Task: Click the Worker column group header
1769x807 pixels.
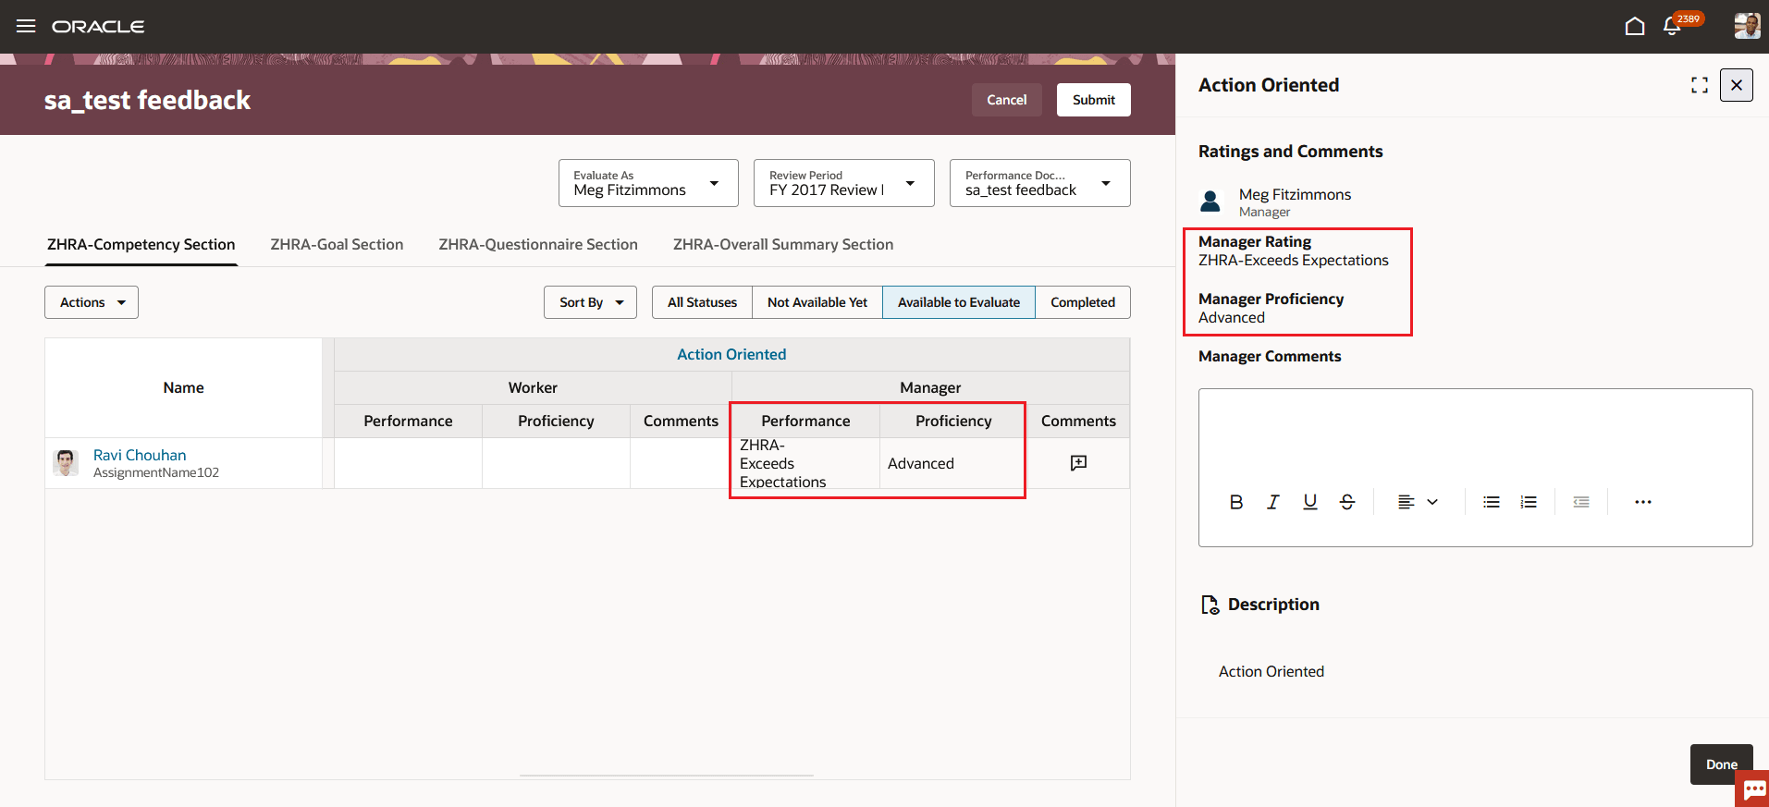Action: (x=533, y=387)
